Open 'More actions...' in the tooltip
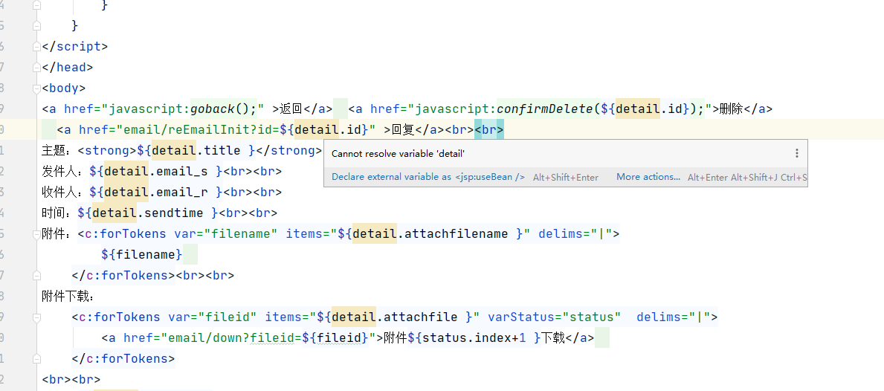The image size is (884, 391). [648, 177]
